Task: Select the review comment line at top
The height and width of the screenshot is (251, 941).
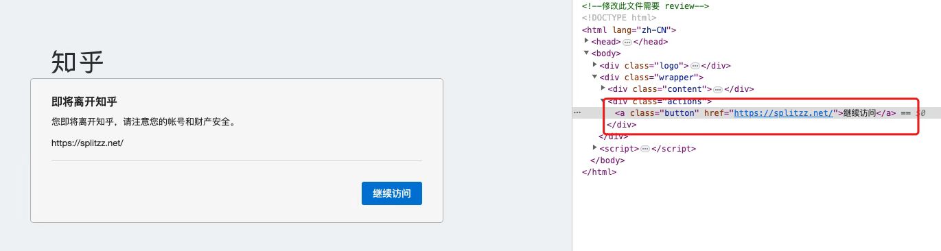Action: (x=645, y=6)
